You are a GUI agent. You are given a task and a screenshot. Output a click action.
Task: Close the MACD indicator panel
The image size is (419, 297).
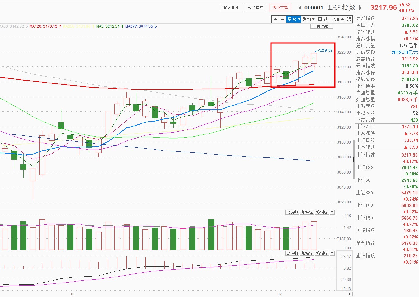[332, 253]
